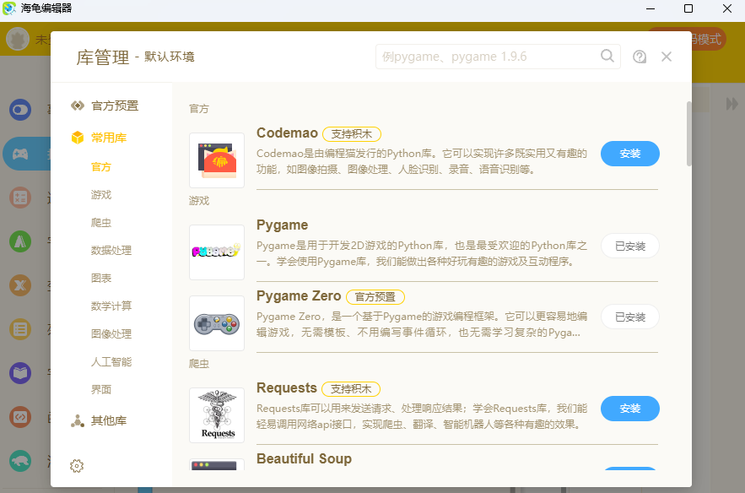Viewport: 745px width, 493px height.
Task: Click 官方预置 badge next to Pygame Zero
Action: pyautogui.click(x=375, y=297)
